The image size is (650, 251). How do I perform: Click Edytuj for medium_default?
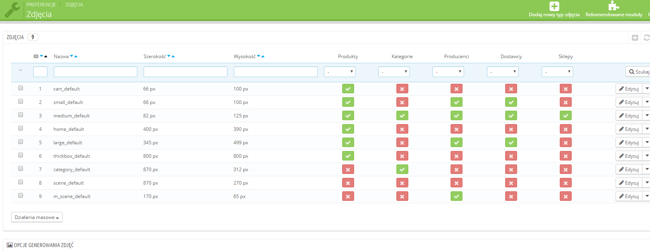pyautogui.click(x=629, y=116)
